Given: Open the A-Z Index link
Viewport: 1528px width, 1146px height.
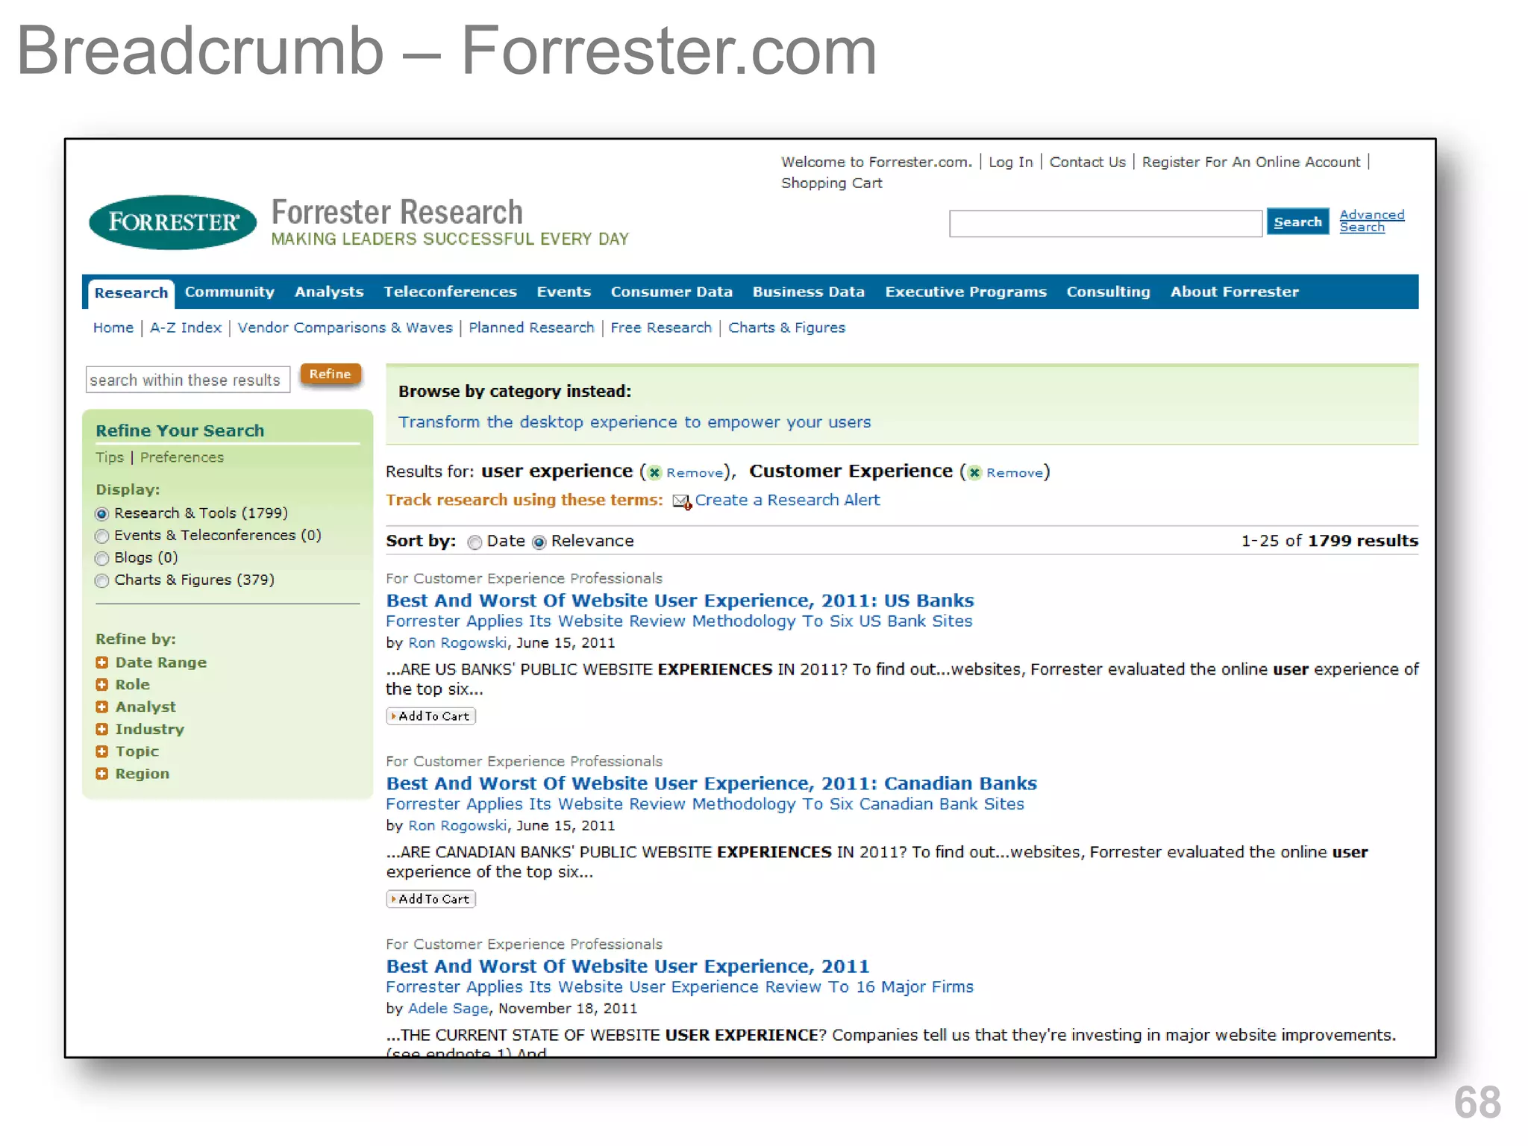Looking at the screenshot, I should click(186, 328).
